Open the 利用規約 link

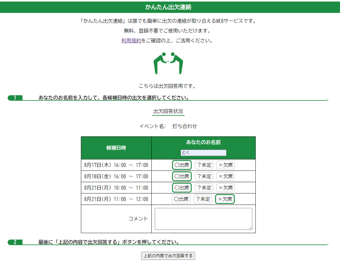coord(131,40)
